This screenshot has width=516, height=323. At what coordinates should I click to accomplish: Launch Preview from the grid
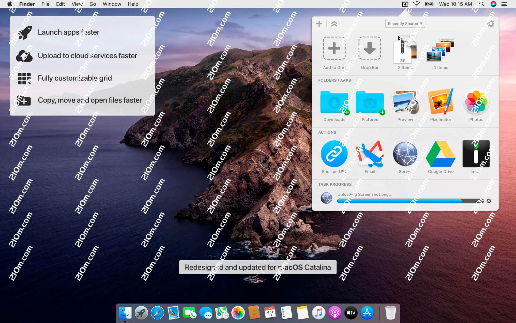tap(405, 106)
